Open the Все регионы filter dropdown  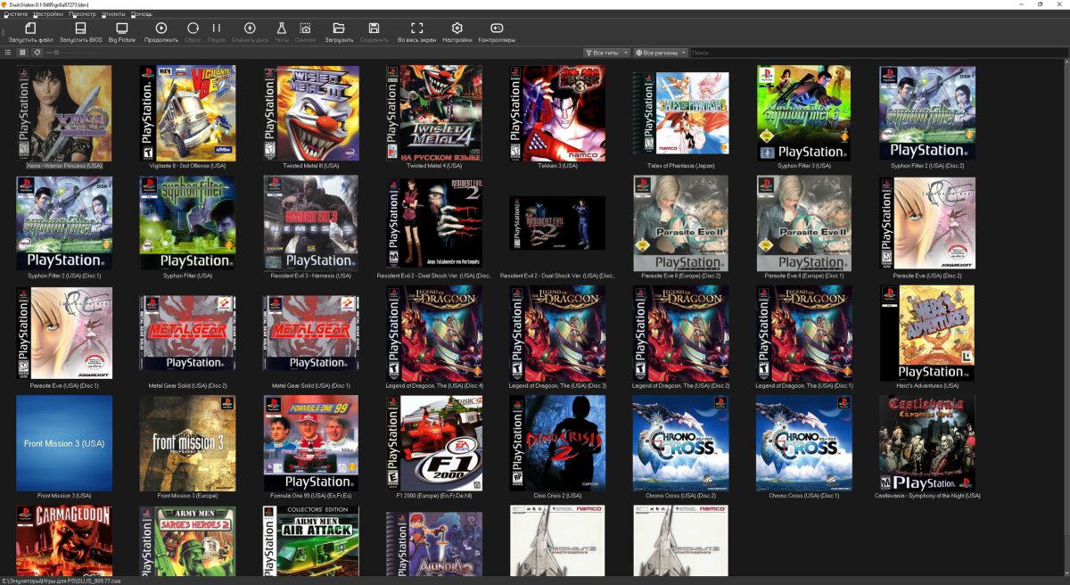pos(660,53)
